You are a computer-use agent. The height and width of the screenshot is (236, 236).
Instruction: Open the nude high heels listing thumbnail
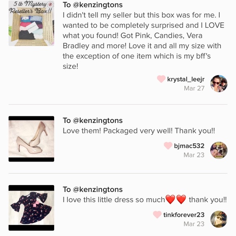(31, 139)
